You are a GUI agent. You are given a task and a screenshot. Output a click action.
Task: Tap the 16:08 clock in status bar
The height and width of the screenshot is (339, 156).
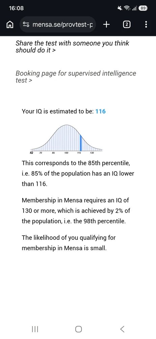[16, 8]
